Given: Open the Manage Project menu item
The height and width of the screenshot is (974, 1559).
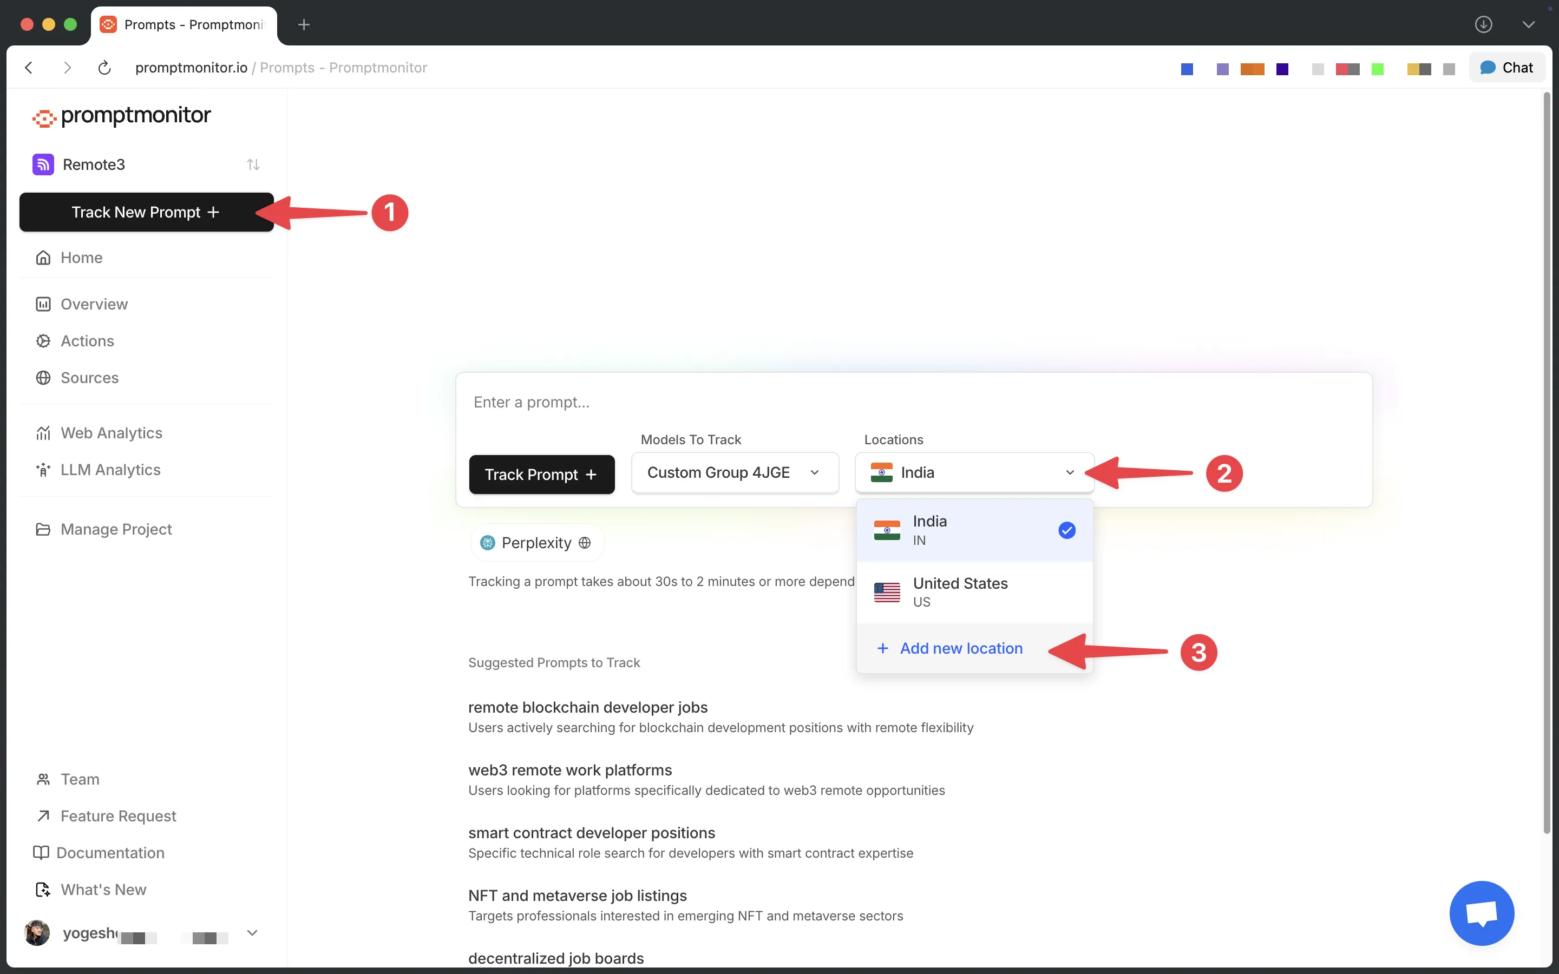Looking at the screenshot, I should [x=116, y=529].
